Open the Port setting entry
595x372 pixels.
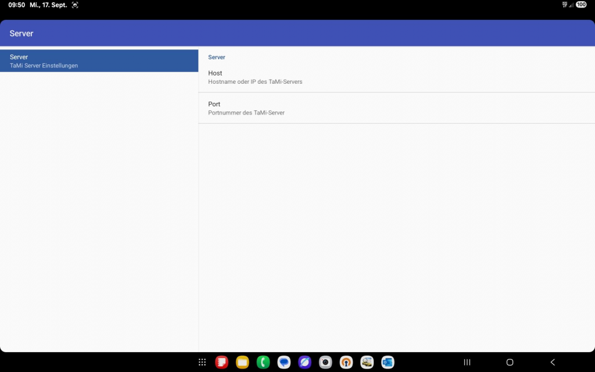tap(396, 108)
